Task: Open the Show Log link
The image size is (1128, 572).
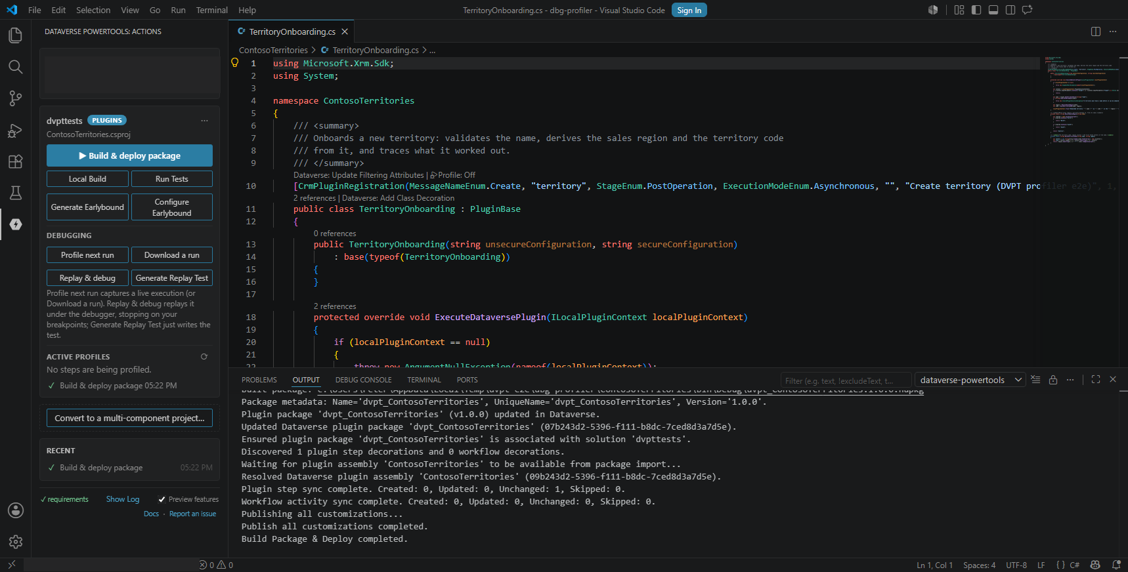Action: [123, 499]
